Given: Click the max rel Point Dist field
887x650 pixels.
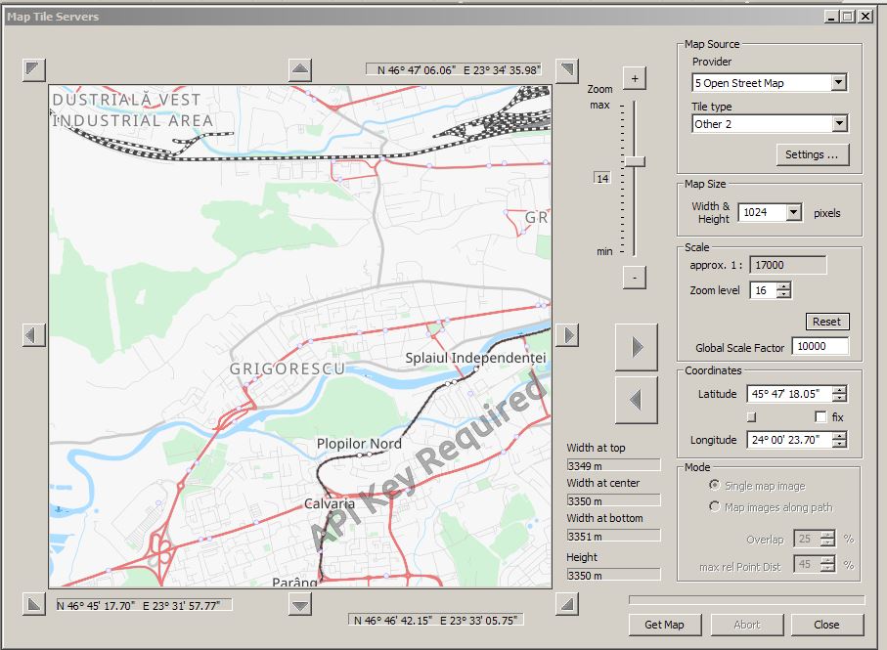Looking at the screenshot, I should [807, 564].
